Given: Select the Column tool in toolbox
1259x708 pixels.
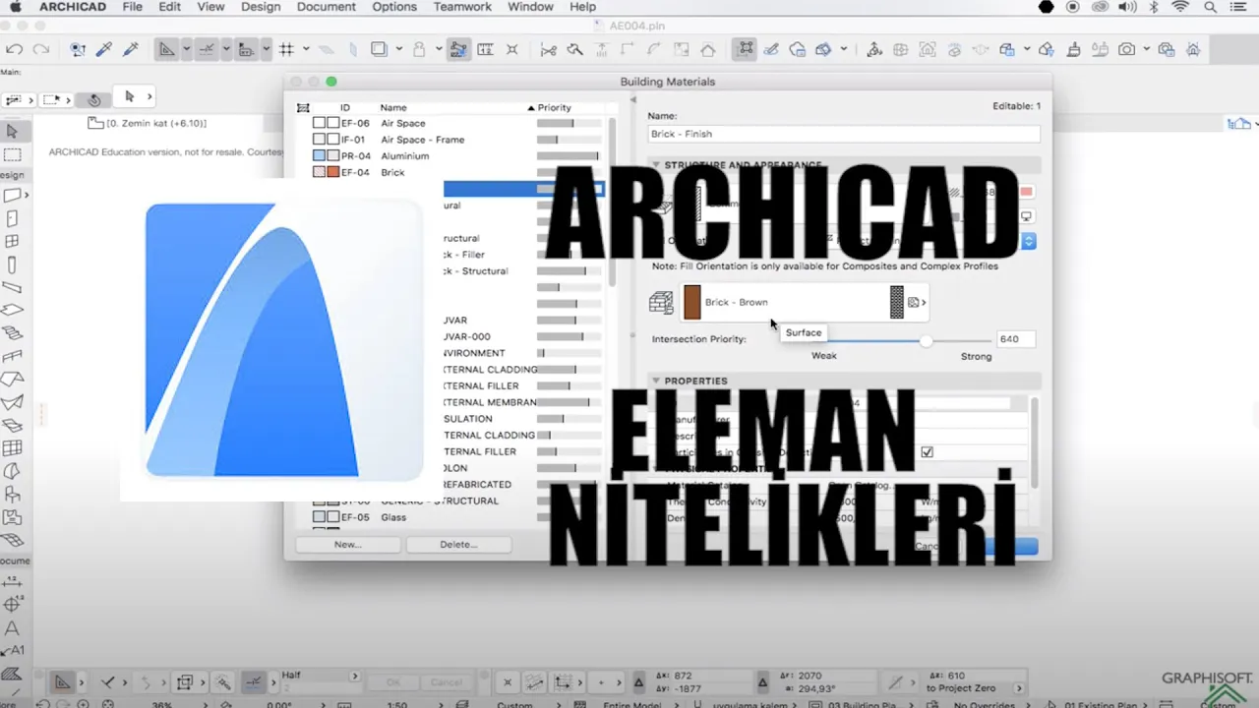Looking at the screenshot, I should (12, 265).
